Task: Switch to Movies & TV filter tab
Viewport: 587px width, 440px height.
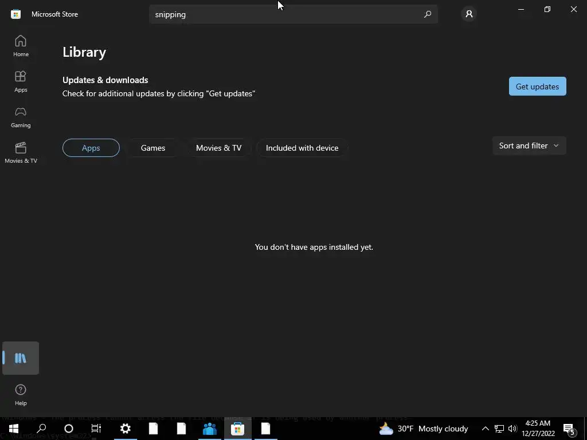Action: click(x=218, y=148)
